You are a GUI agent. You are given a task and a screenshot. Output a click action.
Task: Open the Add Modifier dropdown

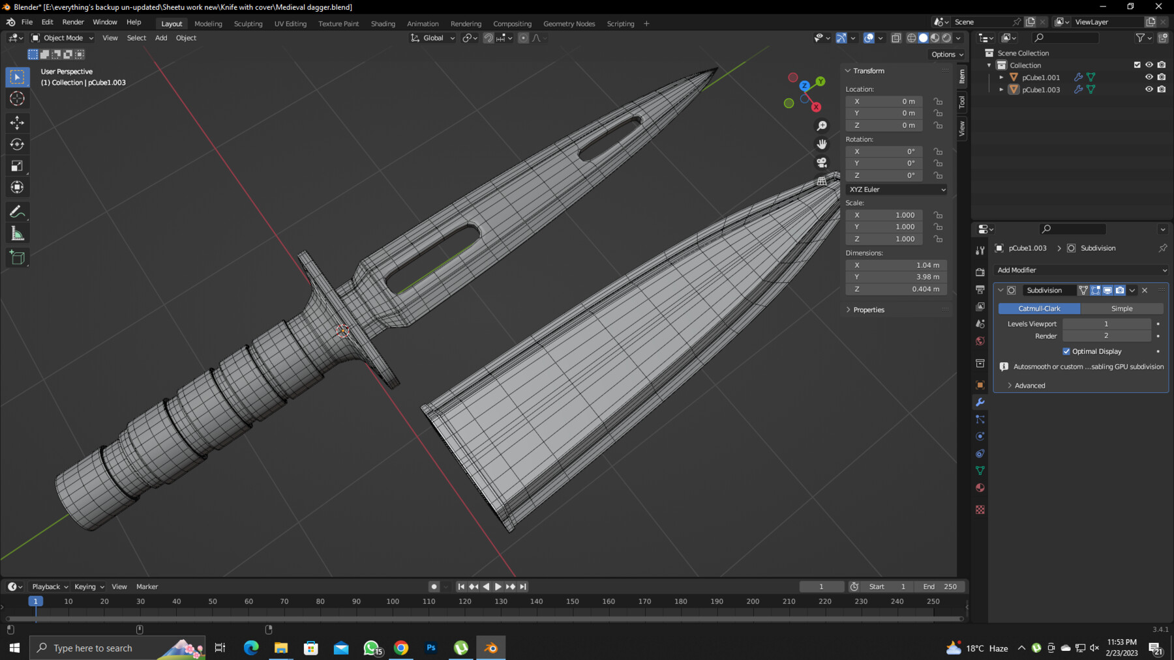click(1081, 270)
